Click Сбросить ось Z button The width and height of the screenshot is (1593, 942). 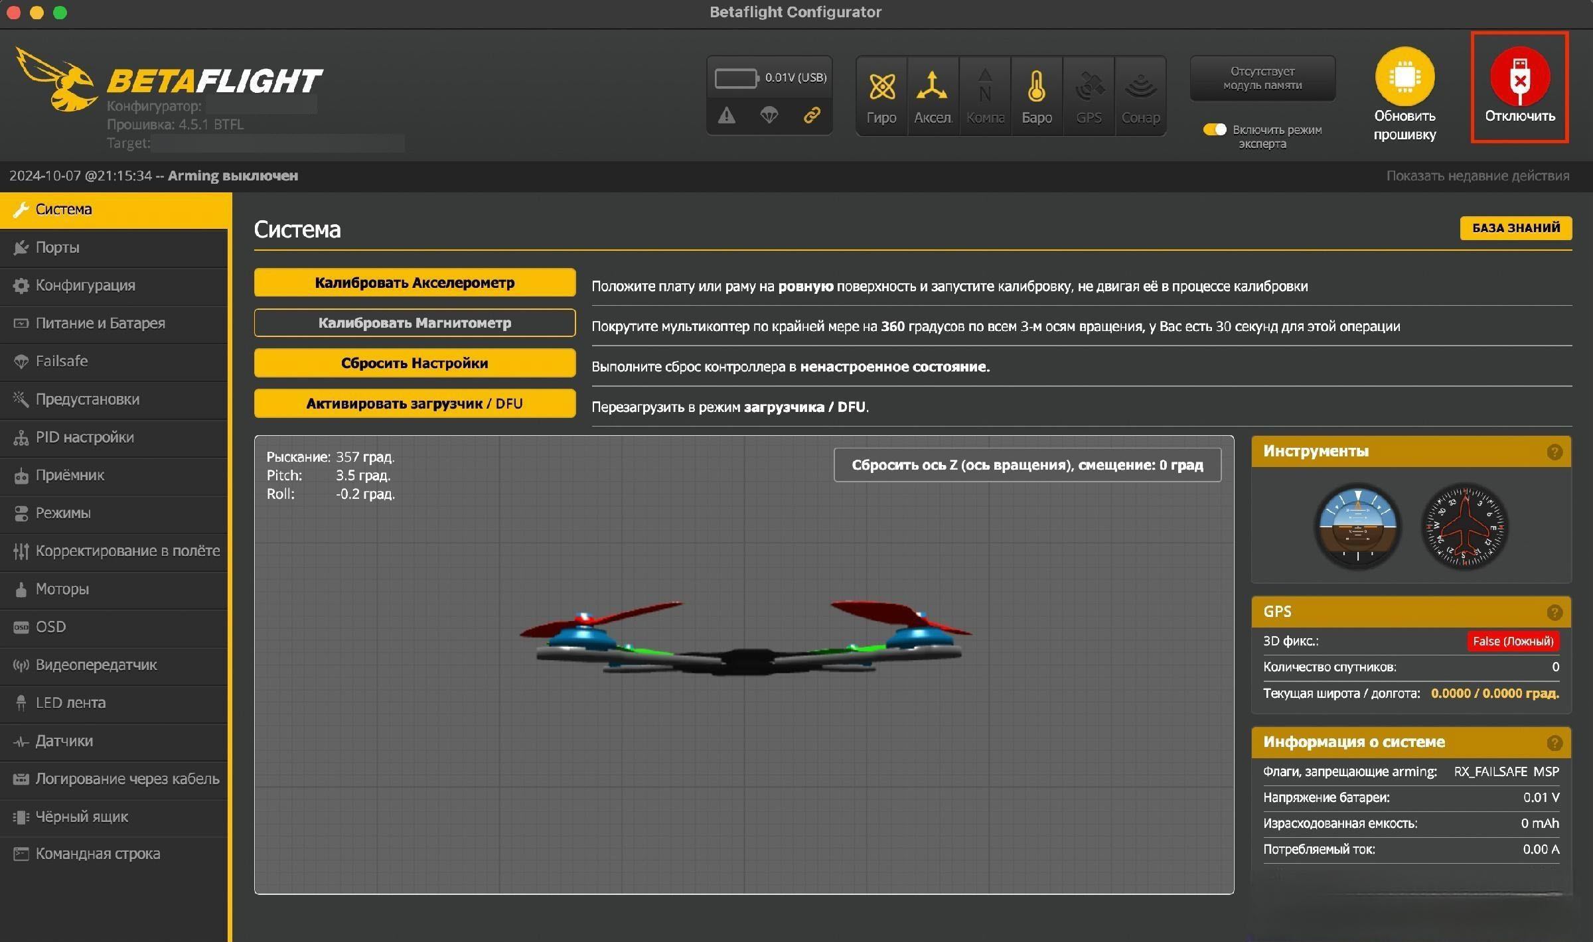[1027, 465]
